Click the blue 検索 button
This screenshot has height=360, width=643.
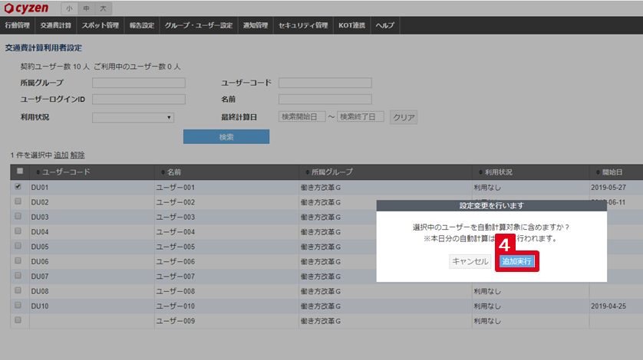pyautogui.click(x=226, y=137)
